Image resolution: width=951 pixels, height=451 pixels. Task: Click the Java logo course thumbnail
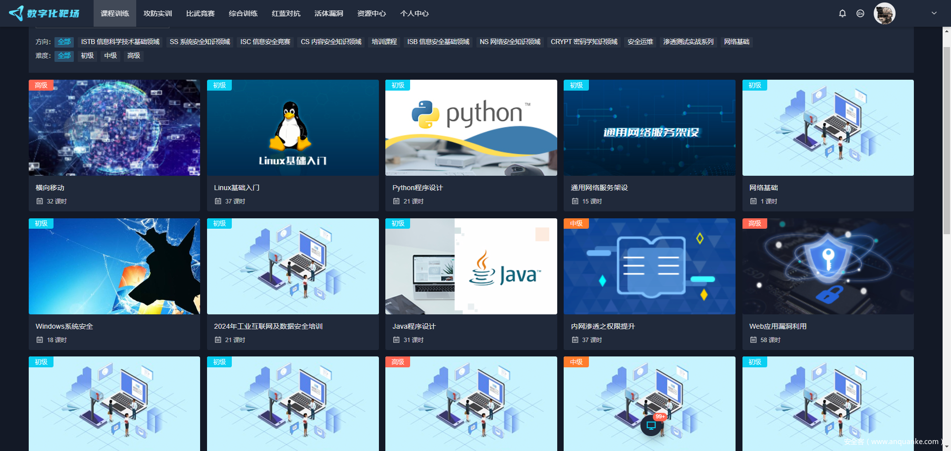(471, 266)
